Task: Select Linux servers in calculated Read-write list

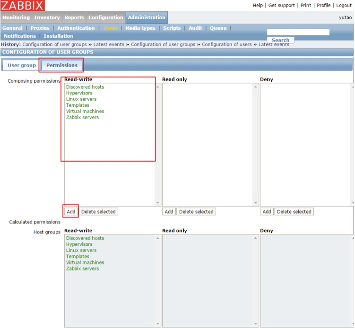Action: [x=81, y=250]
